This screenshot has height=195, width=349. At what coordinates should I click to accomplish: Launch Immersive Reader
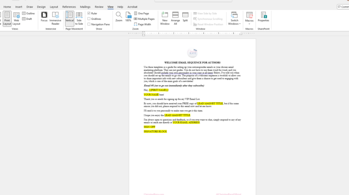(55, 19)
